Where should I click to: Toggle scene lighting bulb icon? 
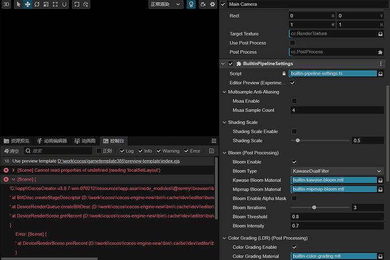tap(191, 4)
